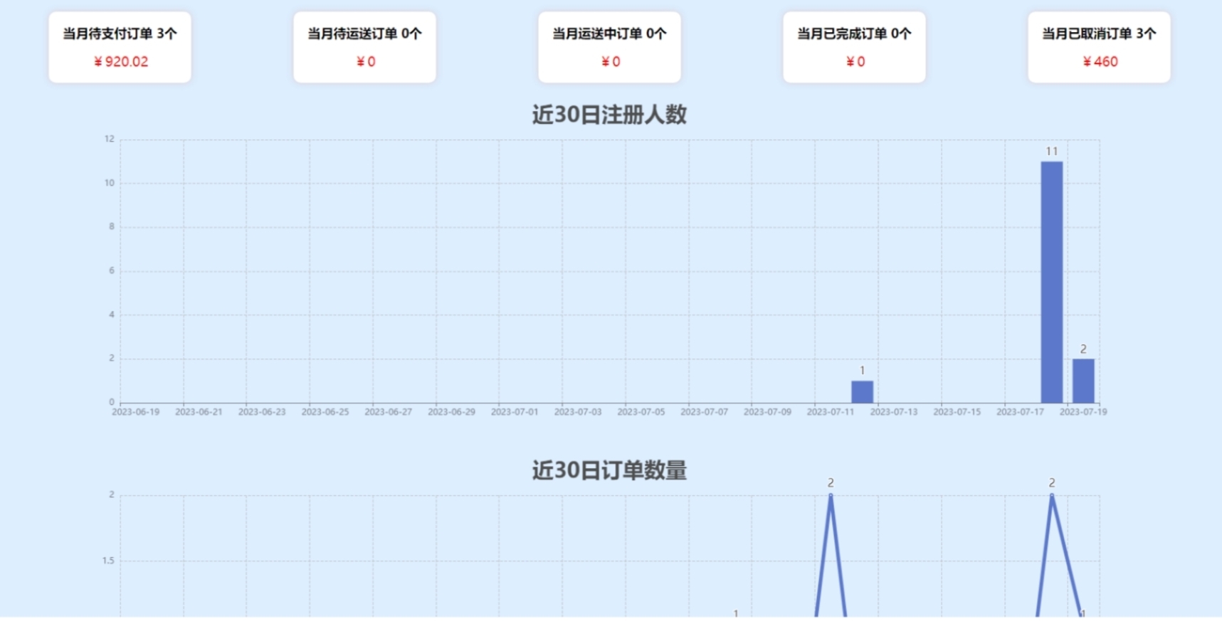
Task: Click the 2023-07-07 axis label
Action: click(705, 412)
